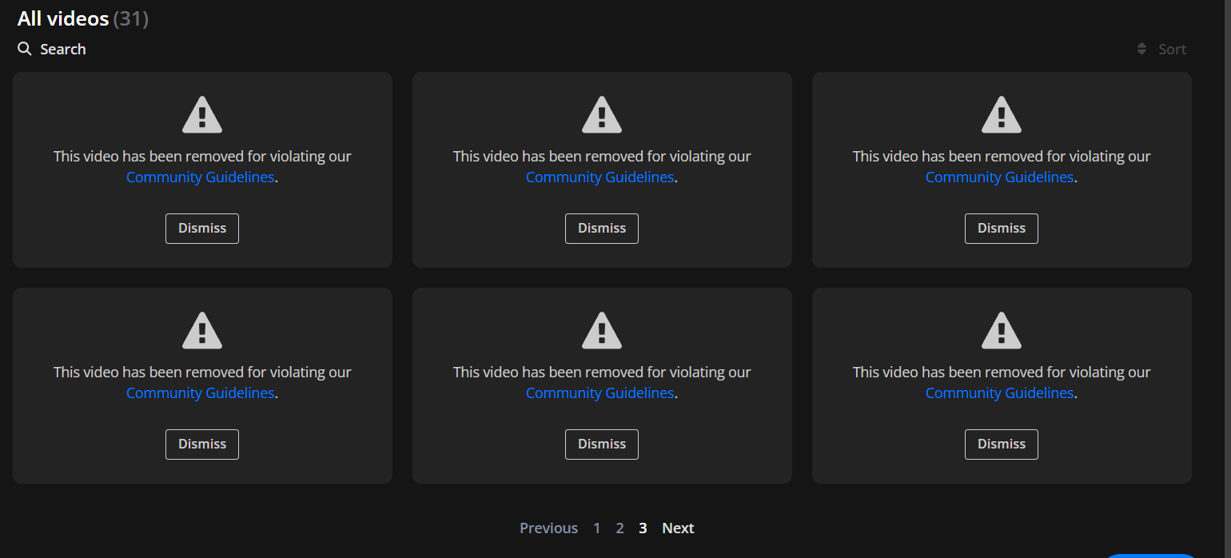Go to page 2 in pagination
The height and width of the screenshot is (558, 1231).
619,528
